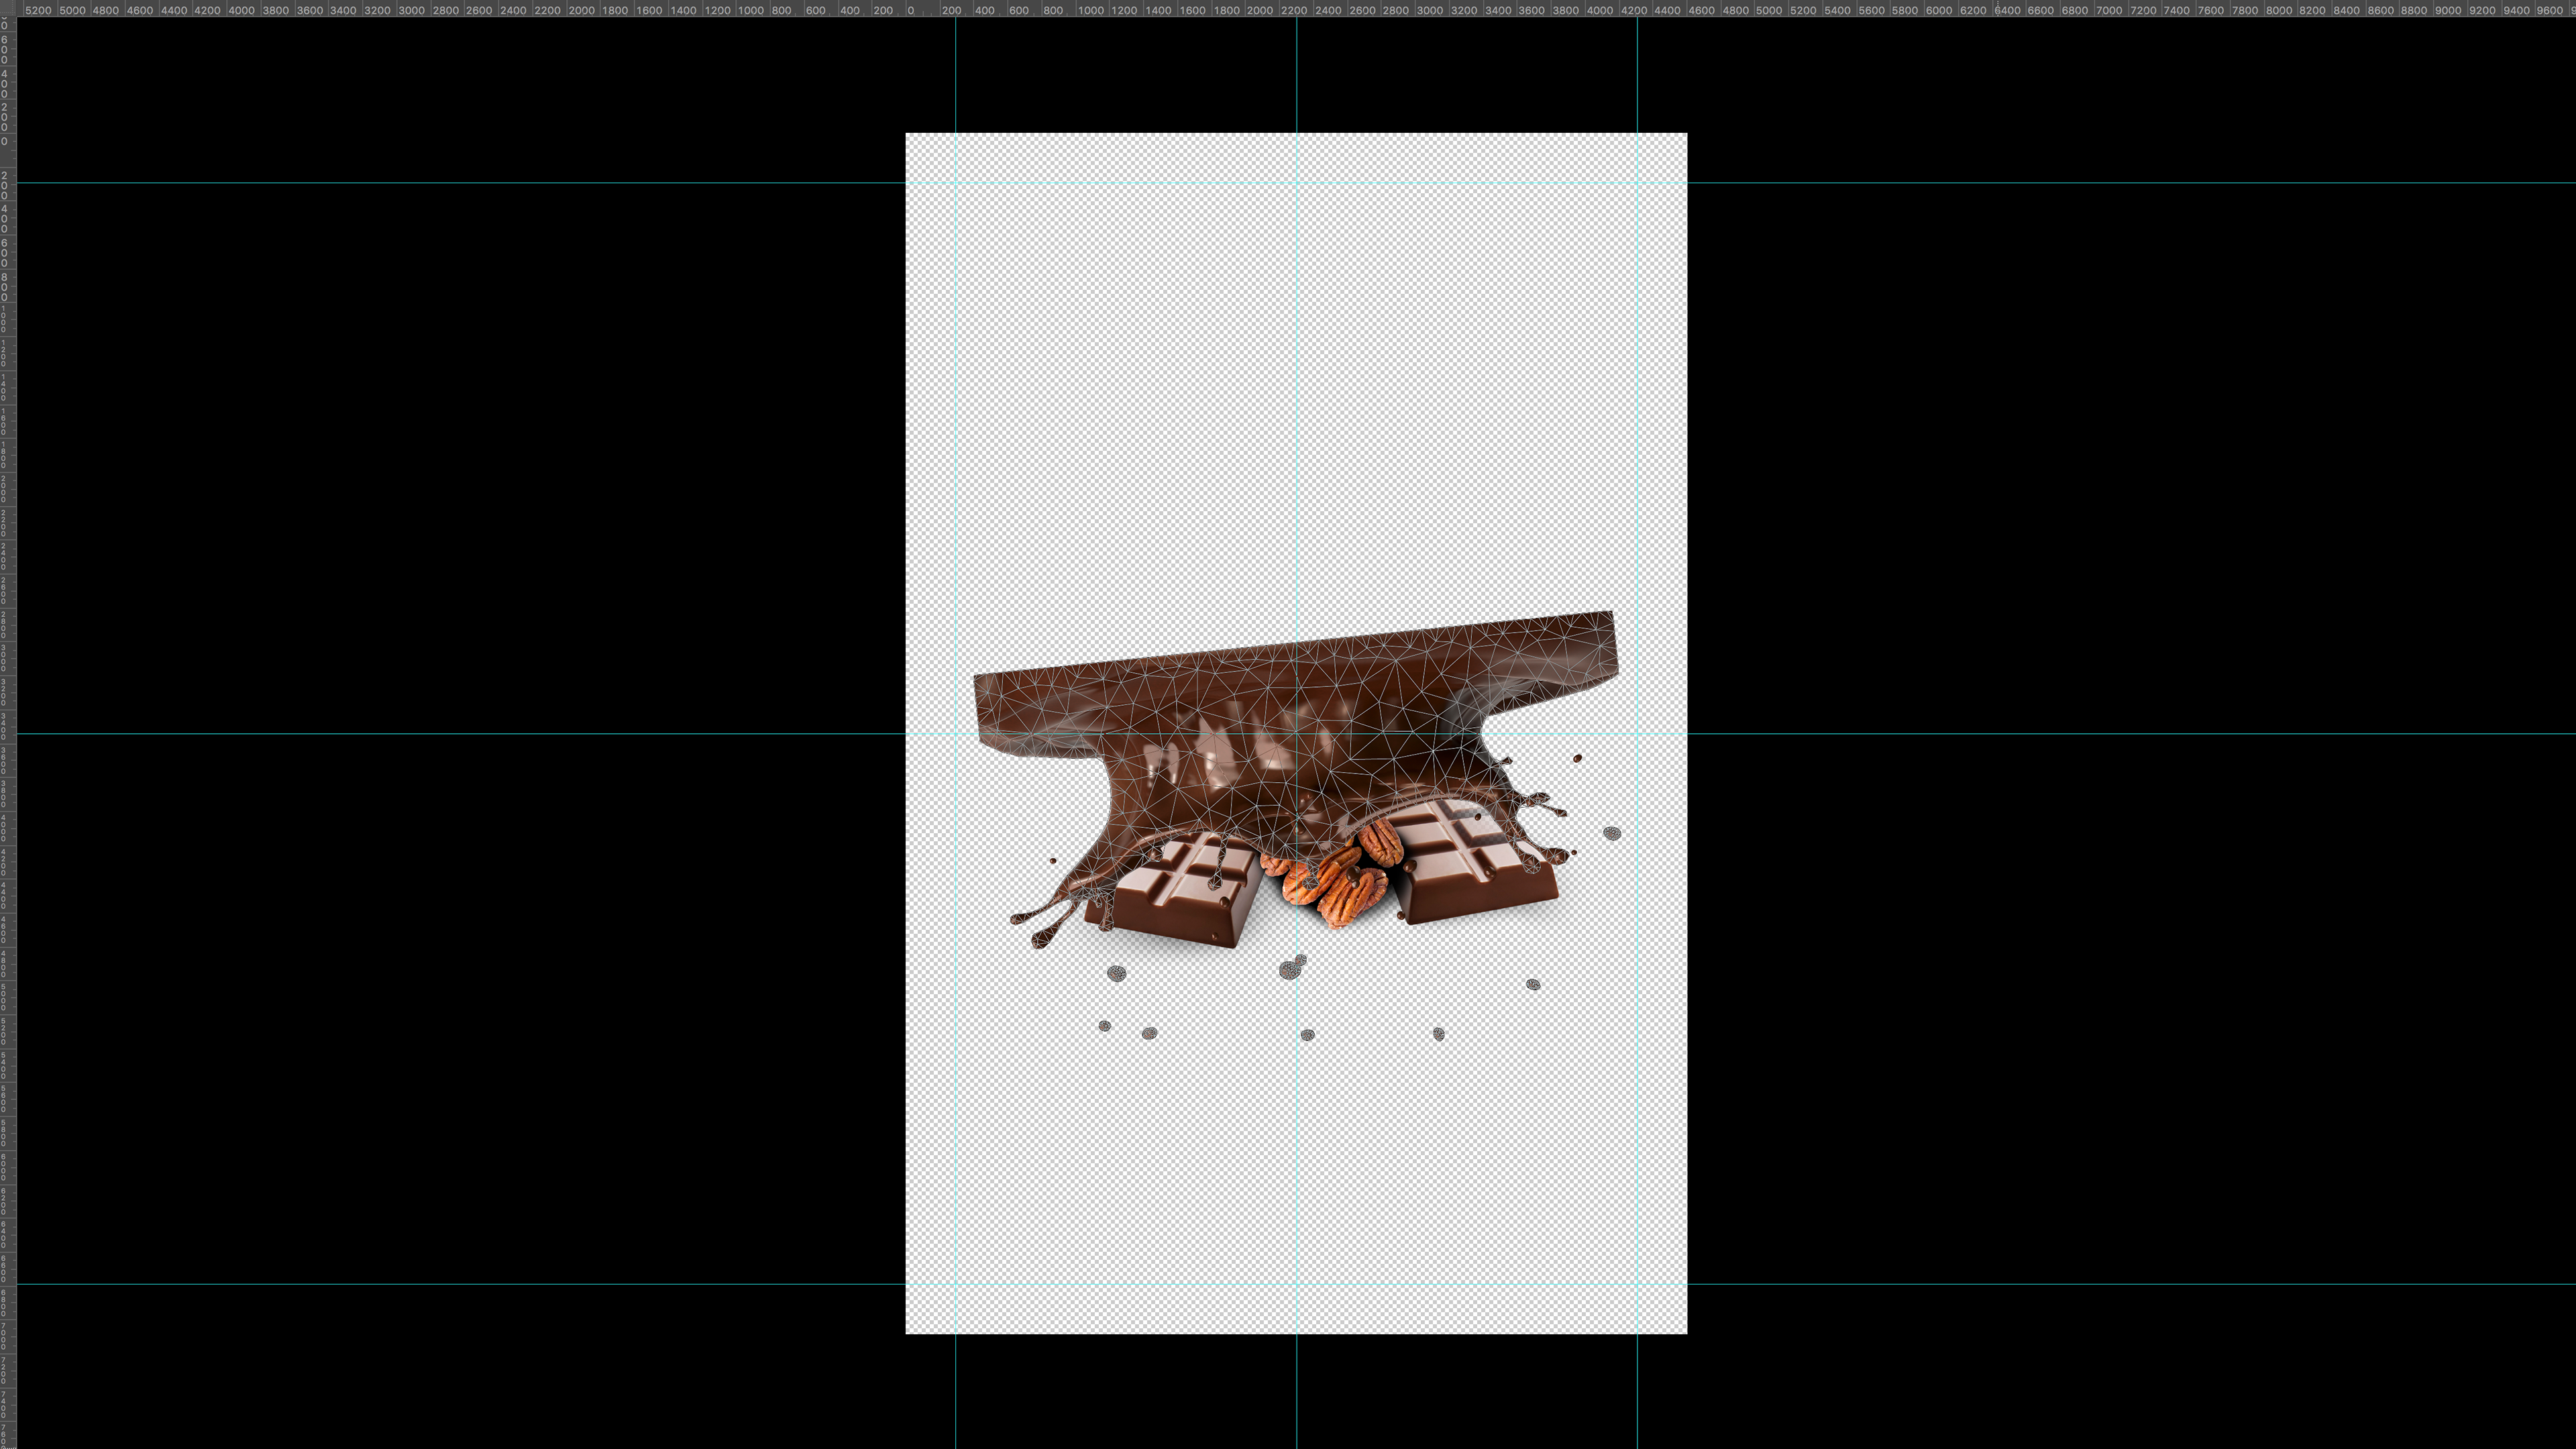Click the bottom-center droplet on the center guide
This screenshot has width=2576, height=1449.
[1307, 1035]
